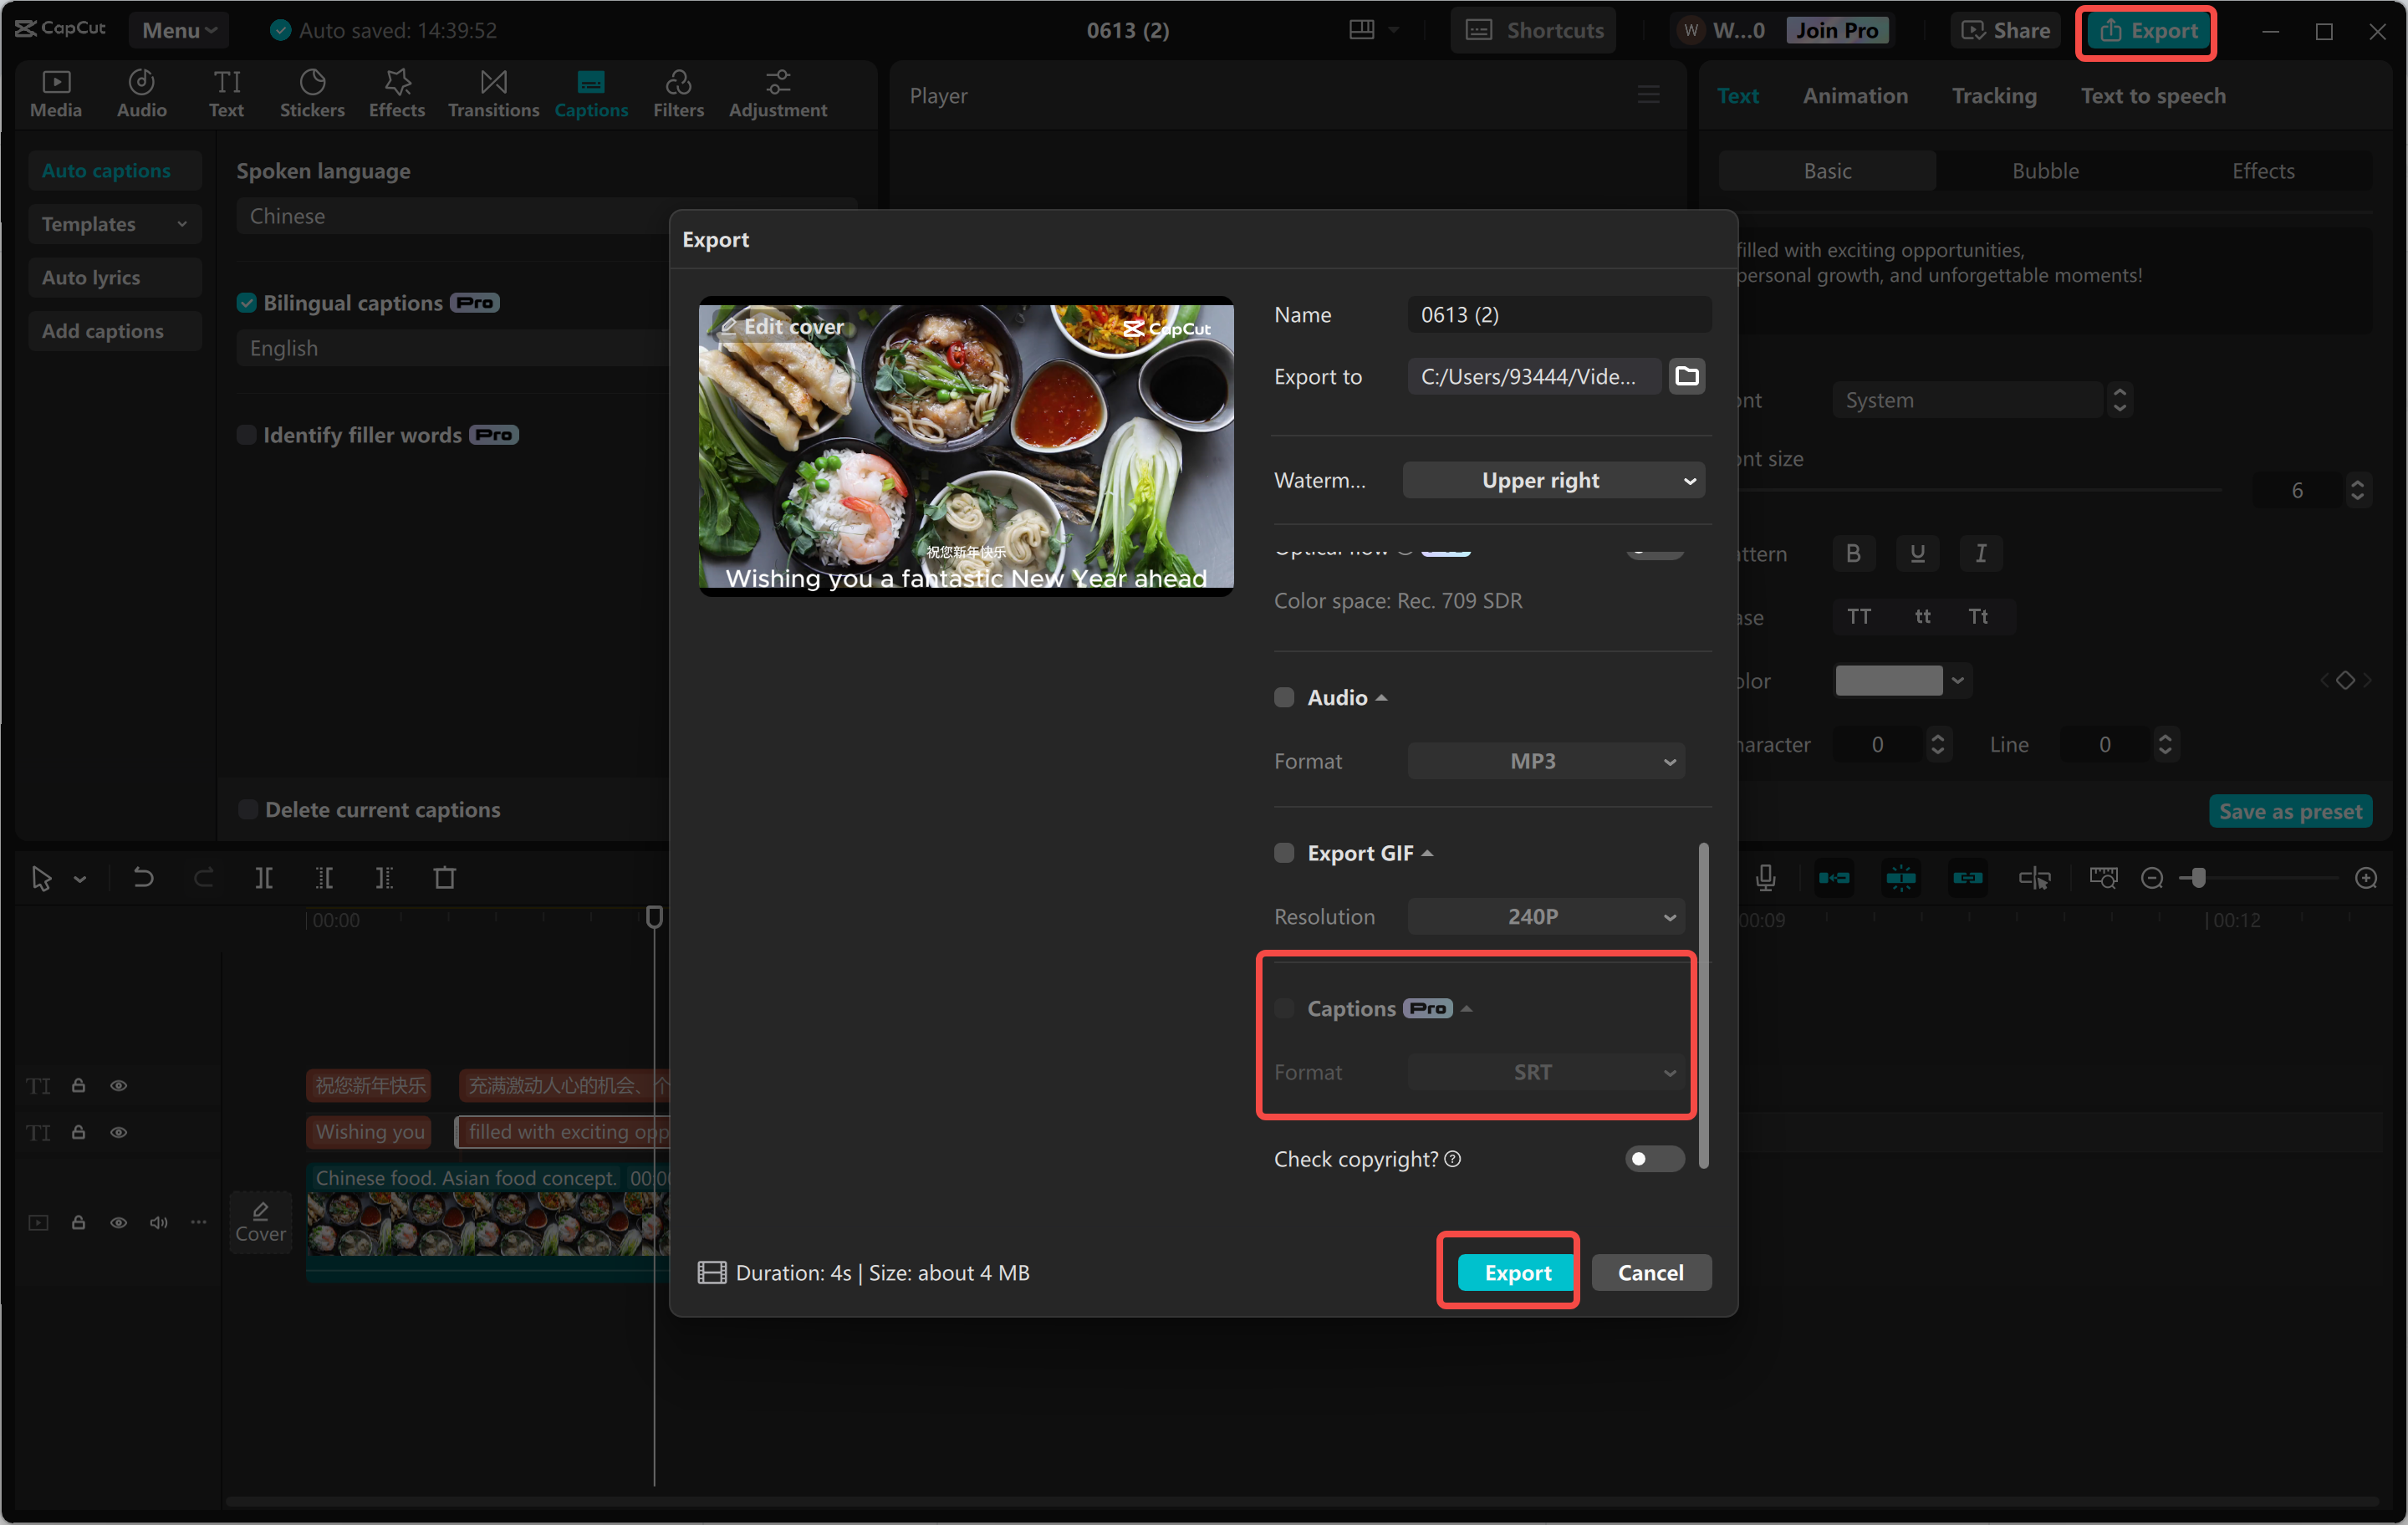The height and width of the screenshot is (1525, 2408).
Task: Click the Cover edit button on video track
Action: coord(260,1222)
